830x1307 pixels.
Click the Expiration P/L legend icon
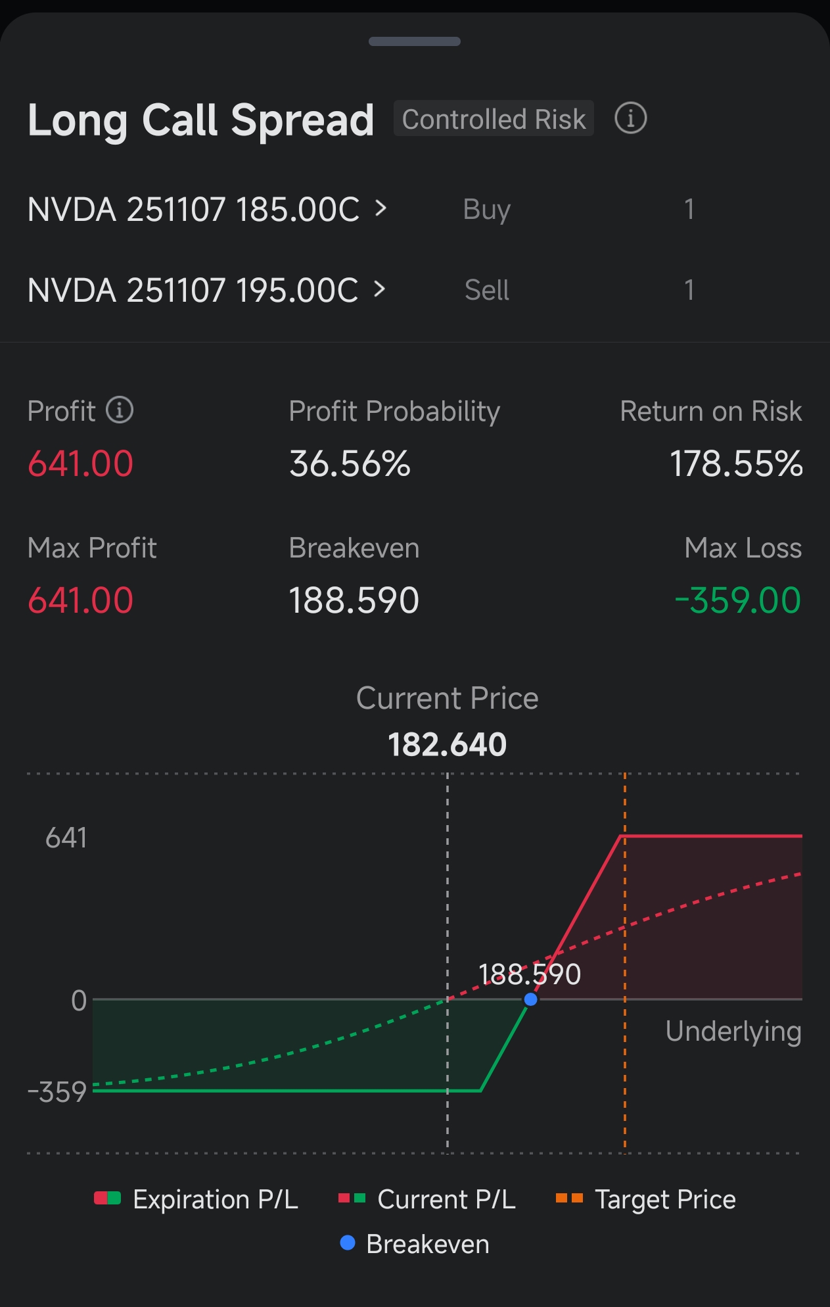coord(107,1199)
